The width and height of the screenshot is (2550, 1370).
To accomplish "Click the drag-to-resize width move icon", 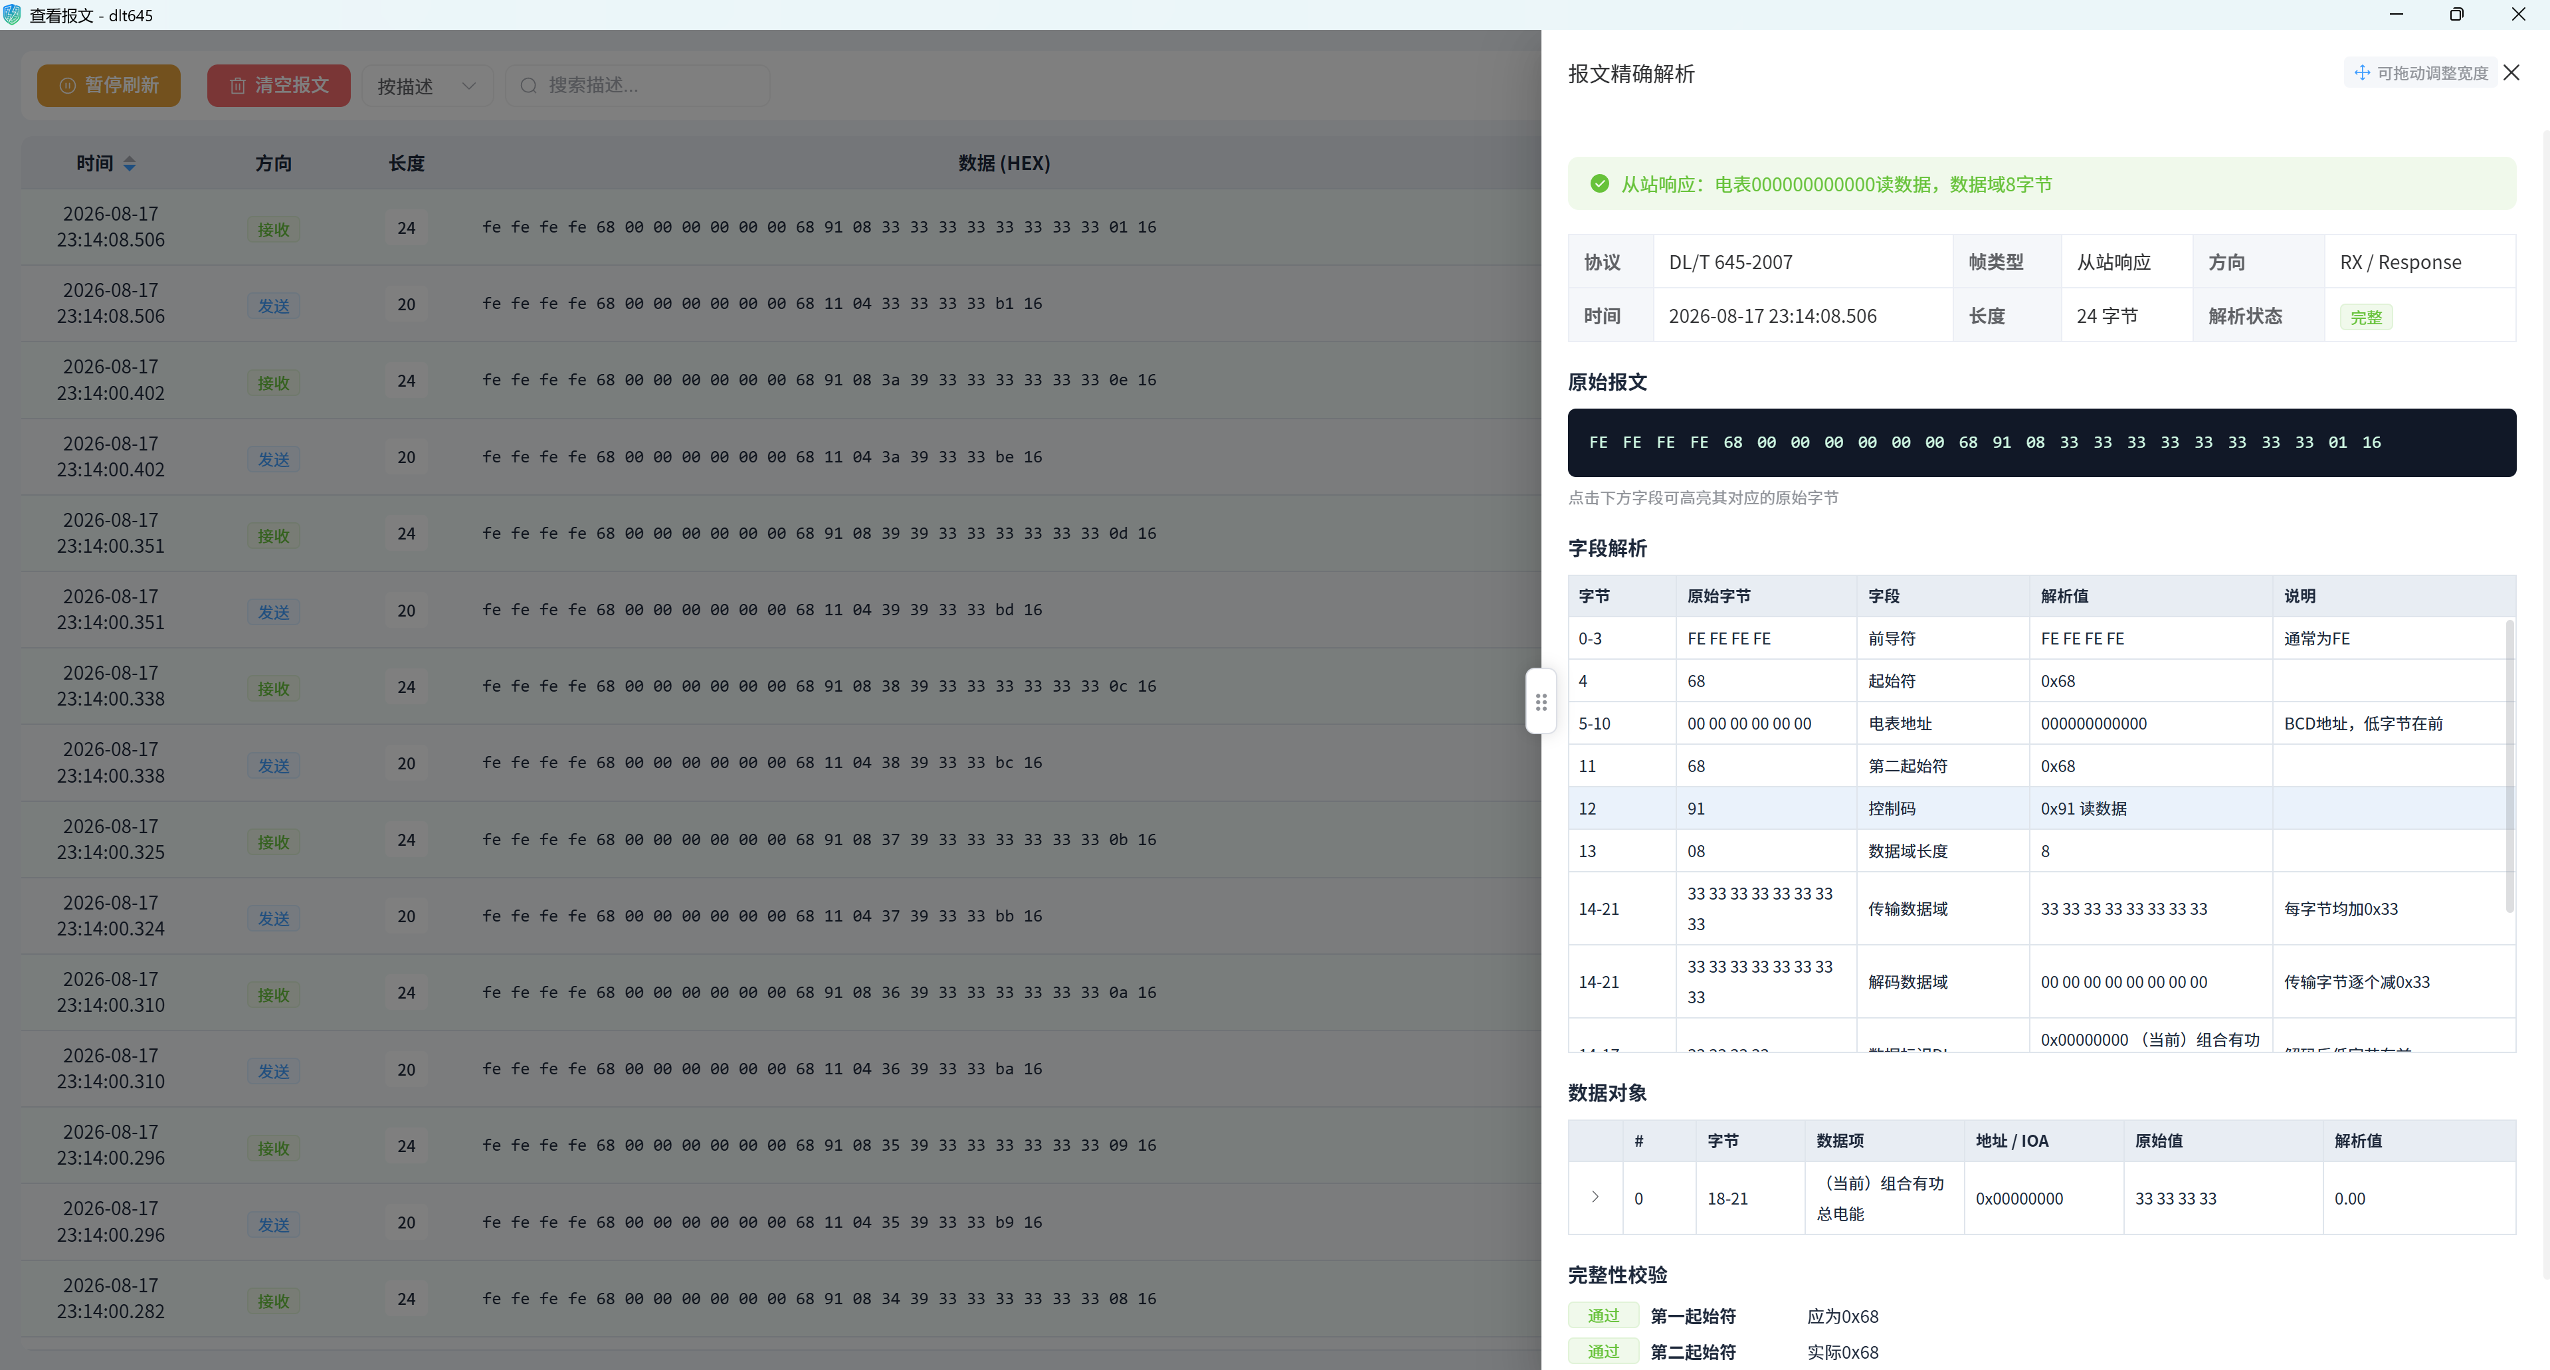I will point(2362,73).
